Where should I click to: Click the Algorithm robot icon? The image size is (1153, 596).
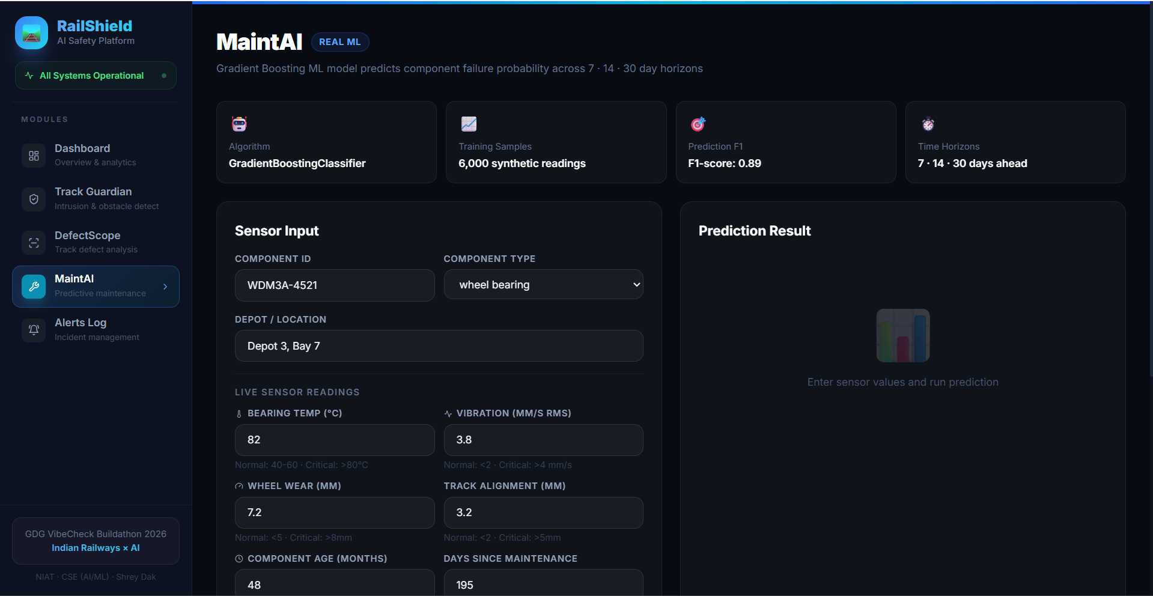coord(239,124)
